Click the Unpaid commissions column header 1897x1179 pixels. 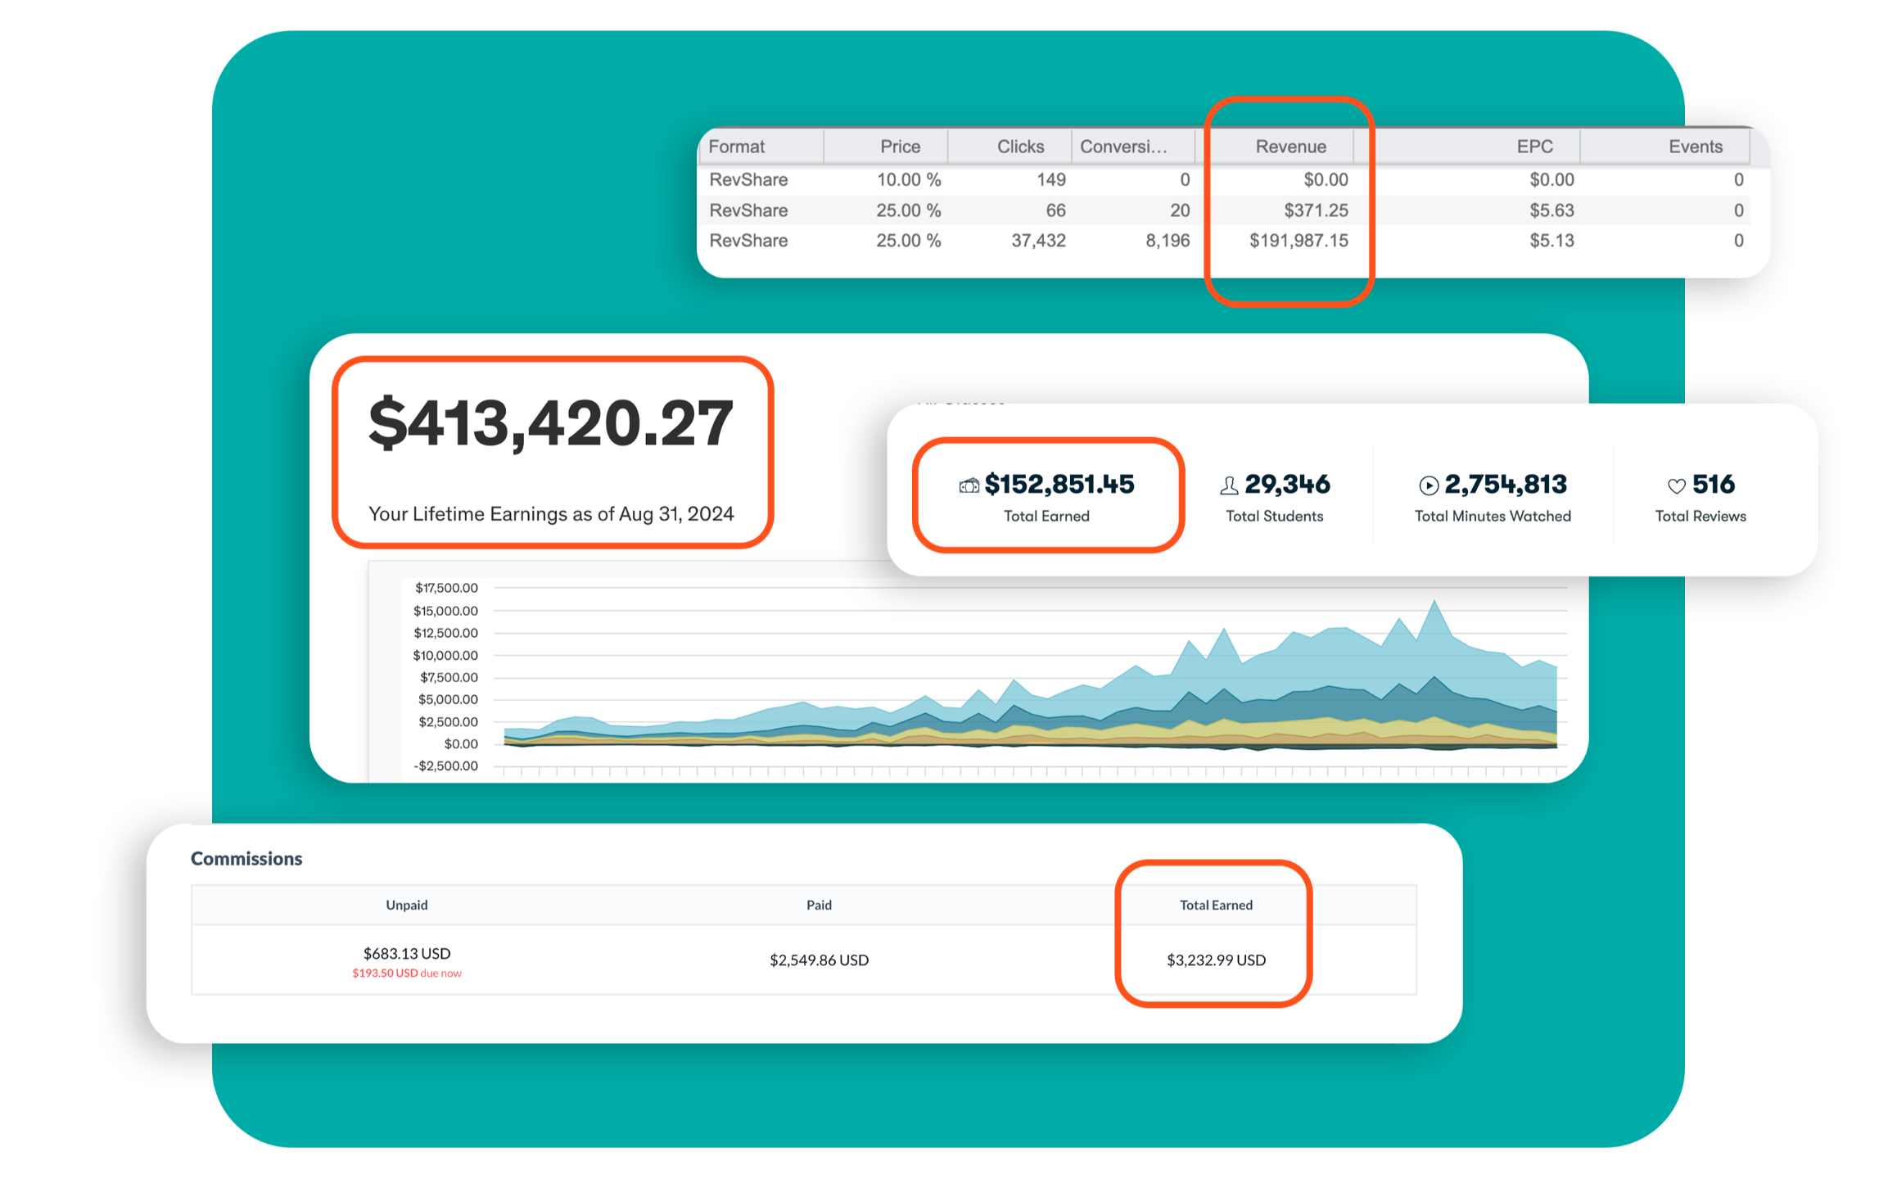[407, 905]
